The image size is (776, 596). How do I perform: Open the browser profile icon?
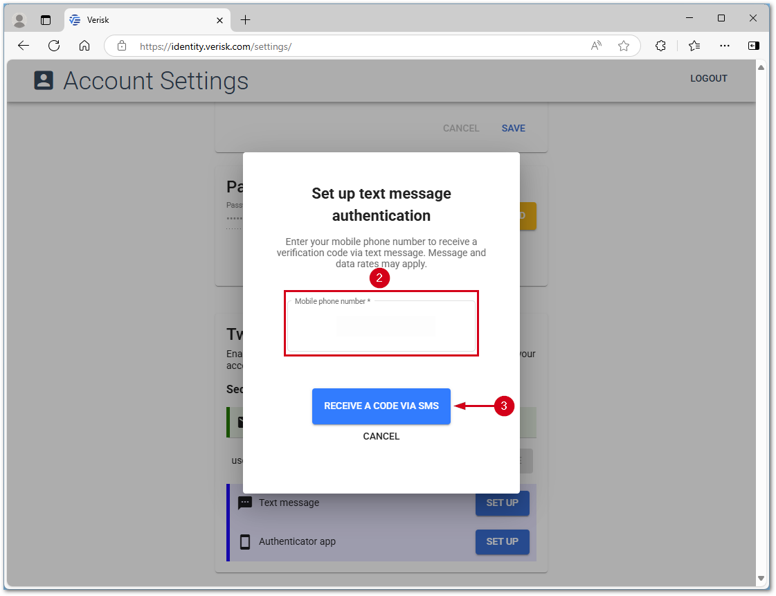click(19, 20)
